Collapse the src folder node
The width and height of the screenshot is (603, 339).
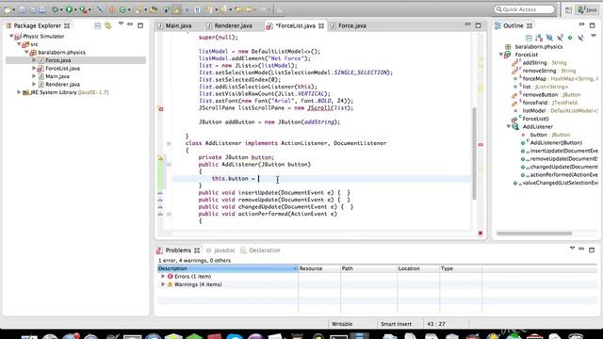click(x=19, y=44)
